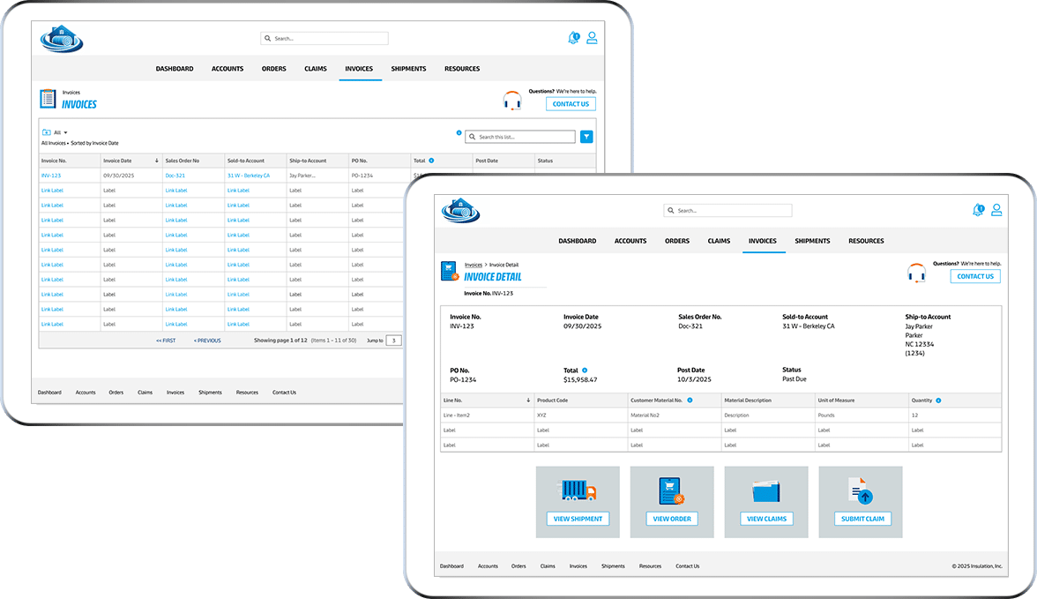Viewport: 1037px width, 599px height.
Task: Click the document upload icon above Submit Claim
Action: click(861, 490)
